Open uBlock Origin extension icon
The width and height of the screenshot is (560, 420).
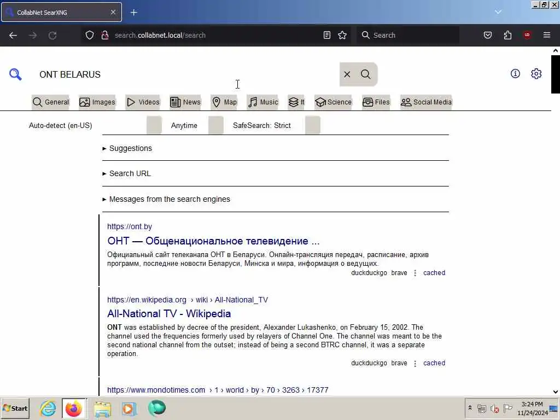tap(527, 35)
